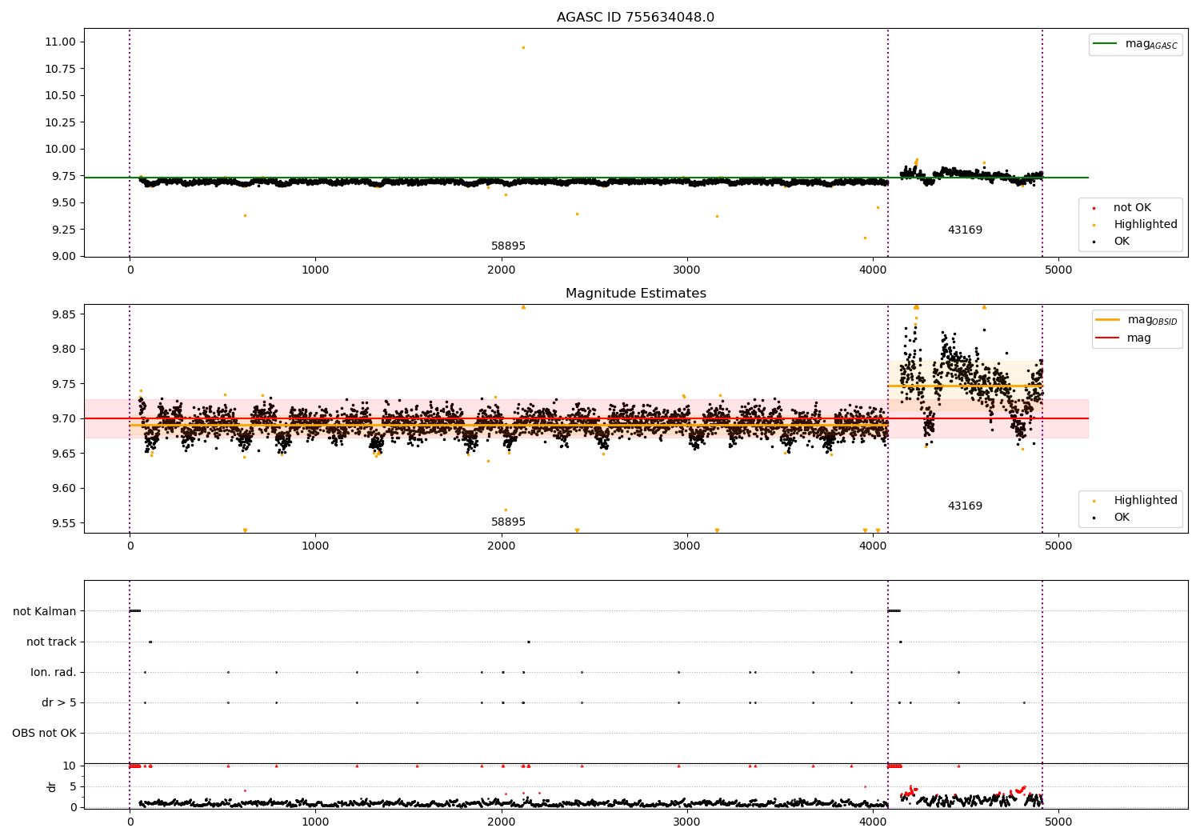Click the 9.55 y-axis tick label
1200x840 pixels.
point(64,523)
